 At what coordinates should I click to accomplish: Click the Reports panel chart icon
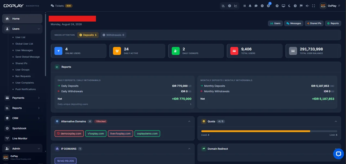click(x=57, y=67)
